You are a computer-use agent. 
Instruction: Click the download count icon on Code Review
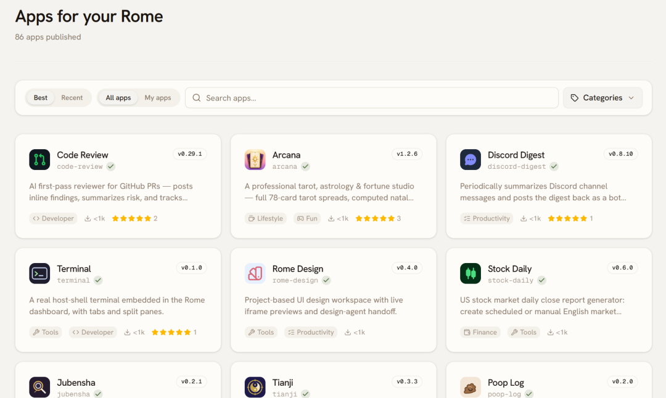point(88,219)
